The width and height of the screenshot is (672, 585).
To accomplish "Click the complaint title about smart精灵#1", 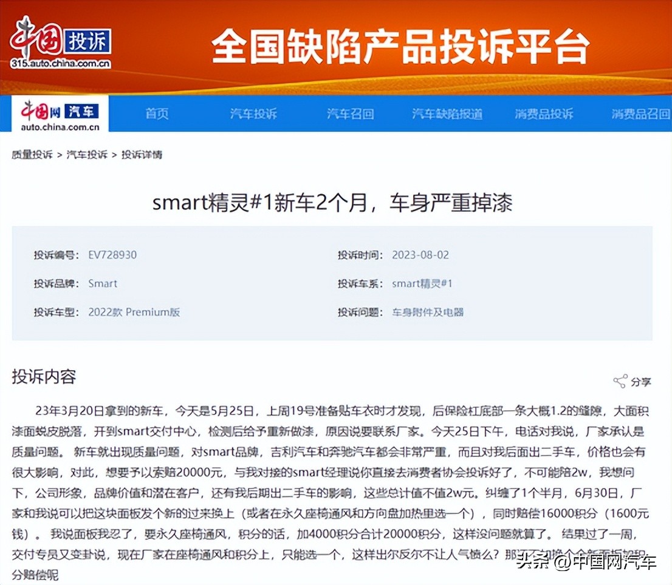I will tap(336, 203).
